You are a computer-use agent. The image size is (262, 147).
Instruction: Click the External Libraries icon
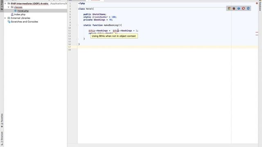pos(9,18)
